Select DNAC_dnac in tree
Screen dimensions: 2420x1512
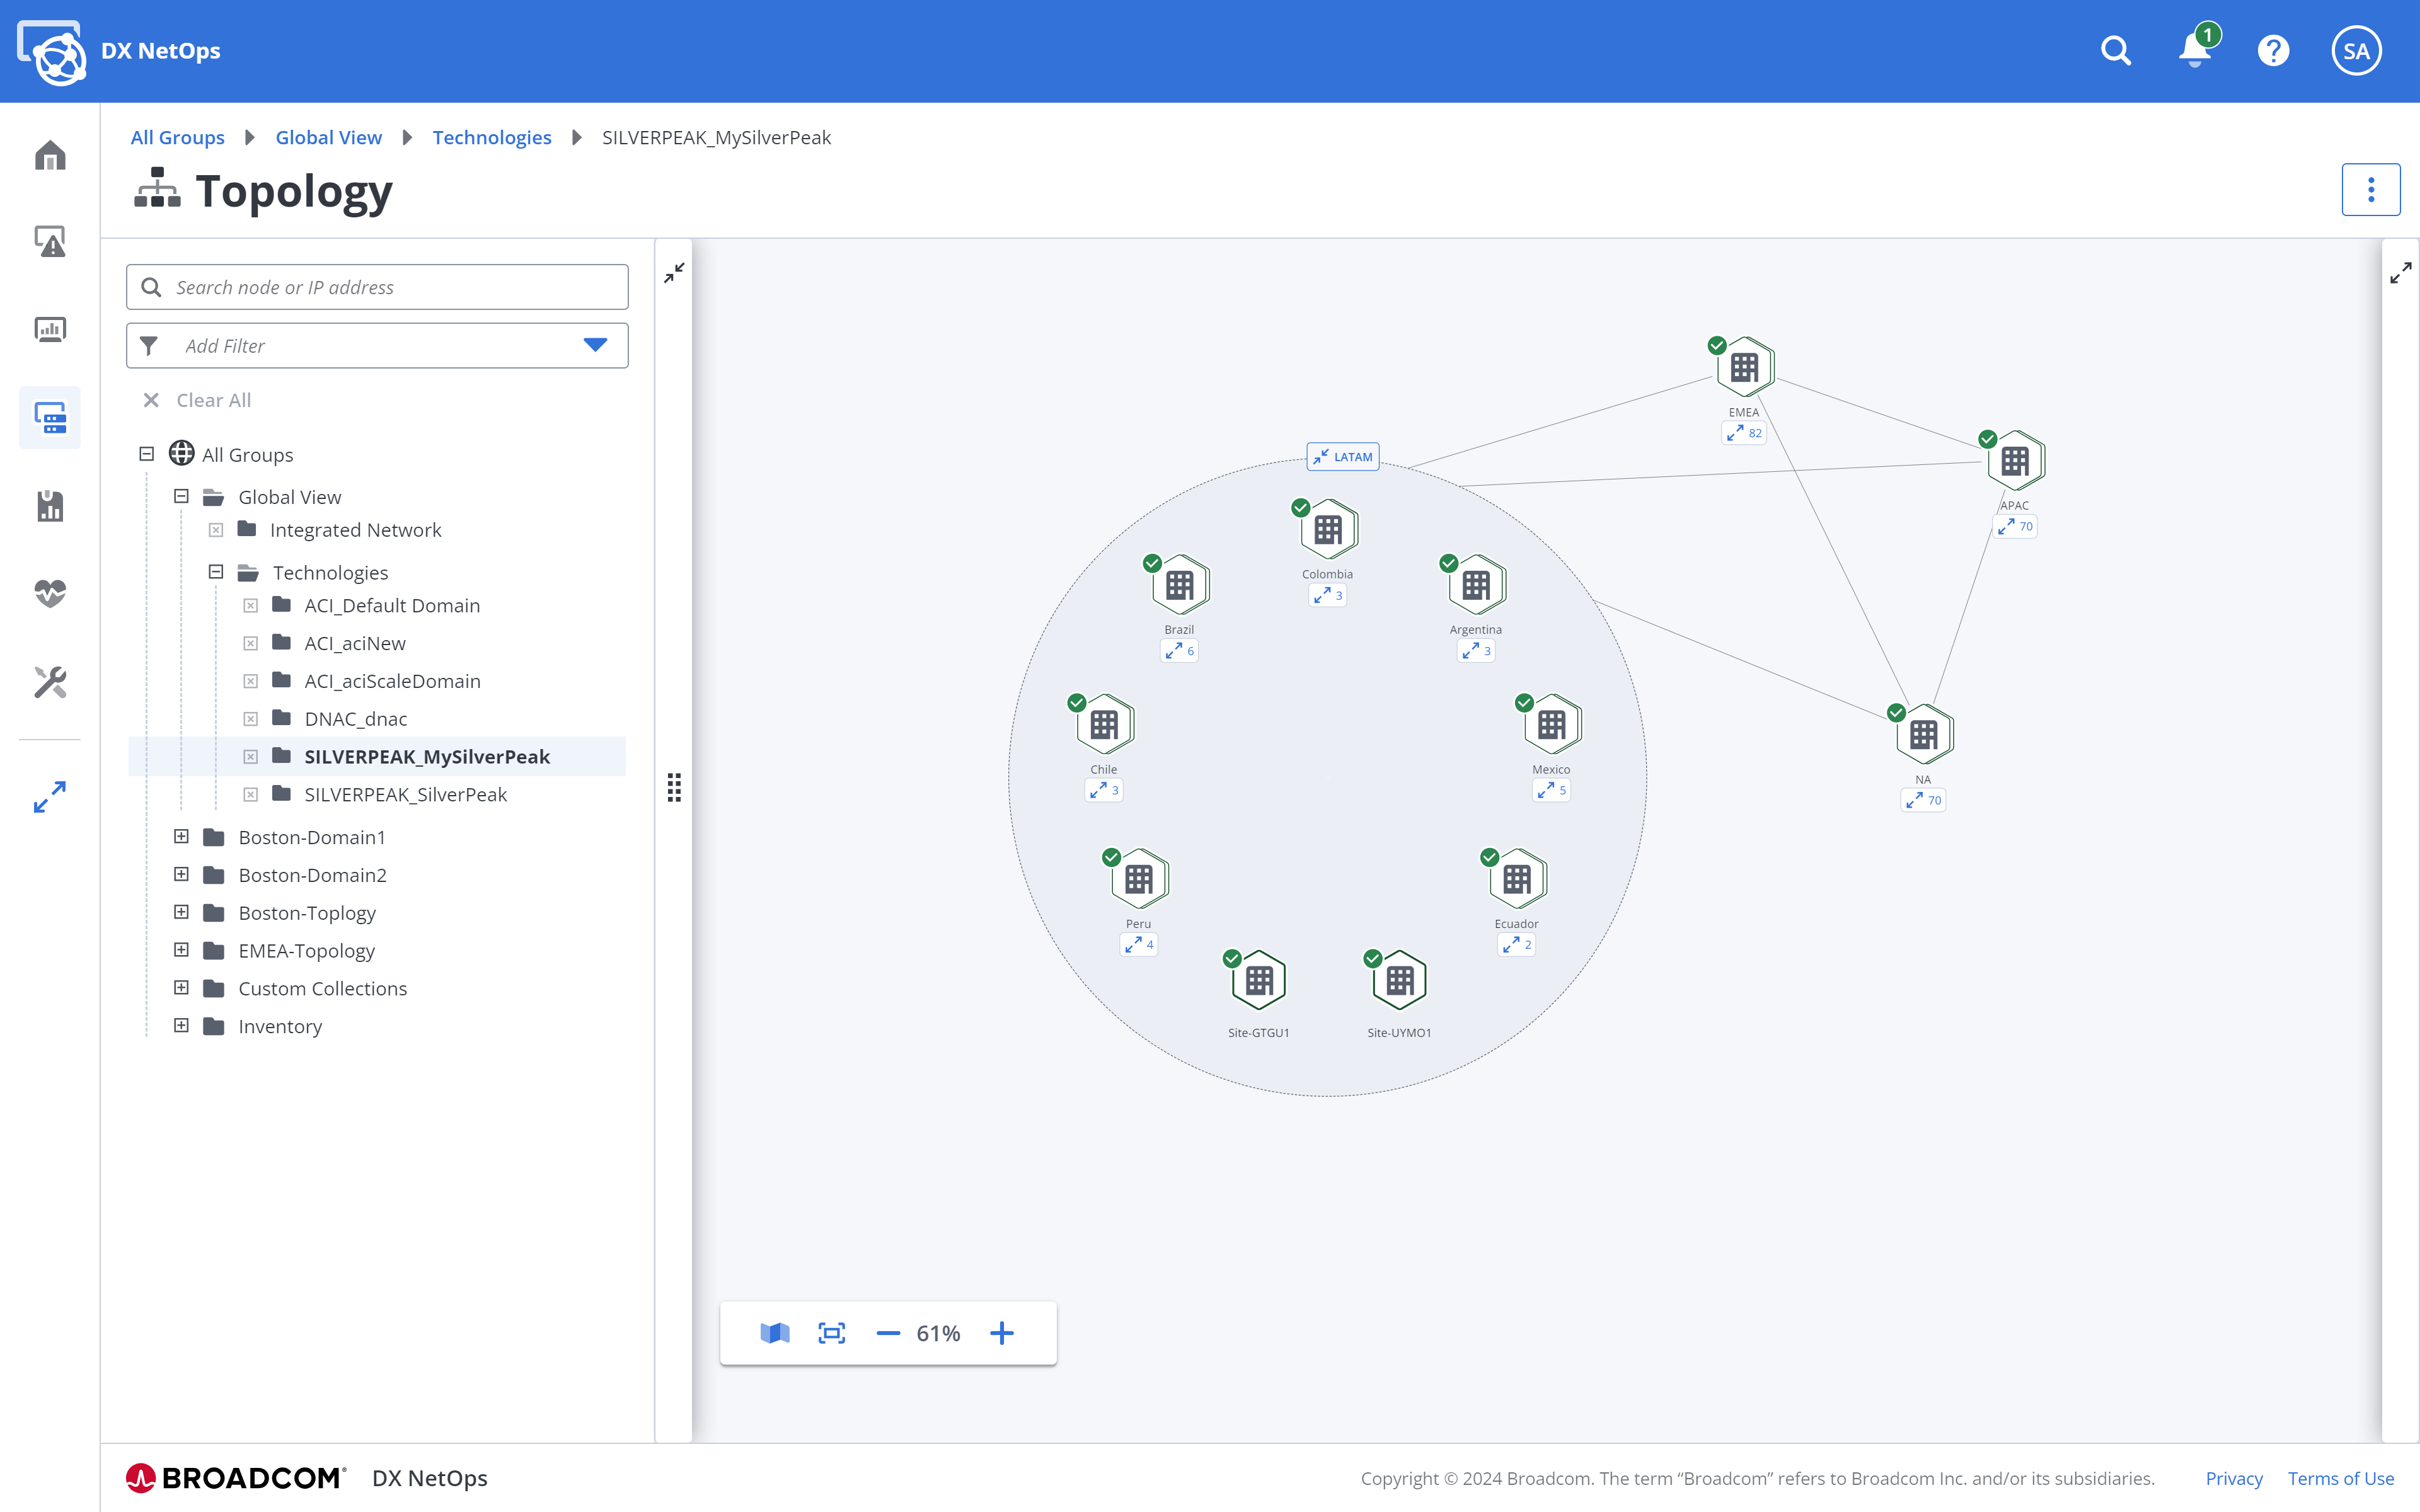(x=355, y=719)
